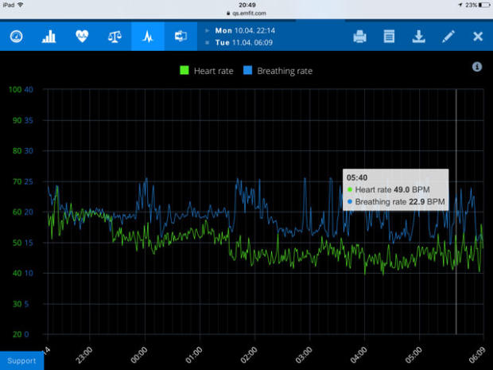Image resolution: width=493 pixels, height=370 pixels.
Task: Click the green Heart rate legend swatch
Action: tap(185, 71)
